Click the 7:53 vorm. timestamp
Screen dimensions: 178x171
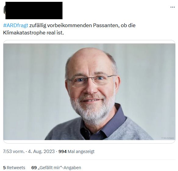[x=14, y=151]
